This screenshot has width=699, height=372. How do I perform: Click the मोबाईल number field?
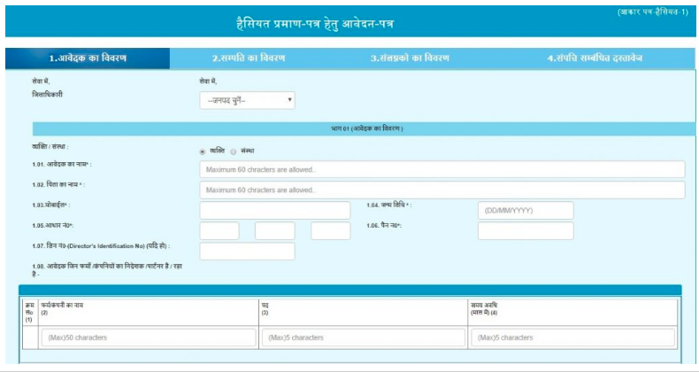(275, 211)
